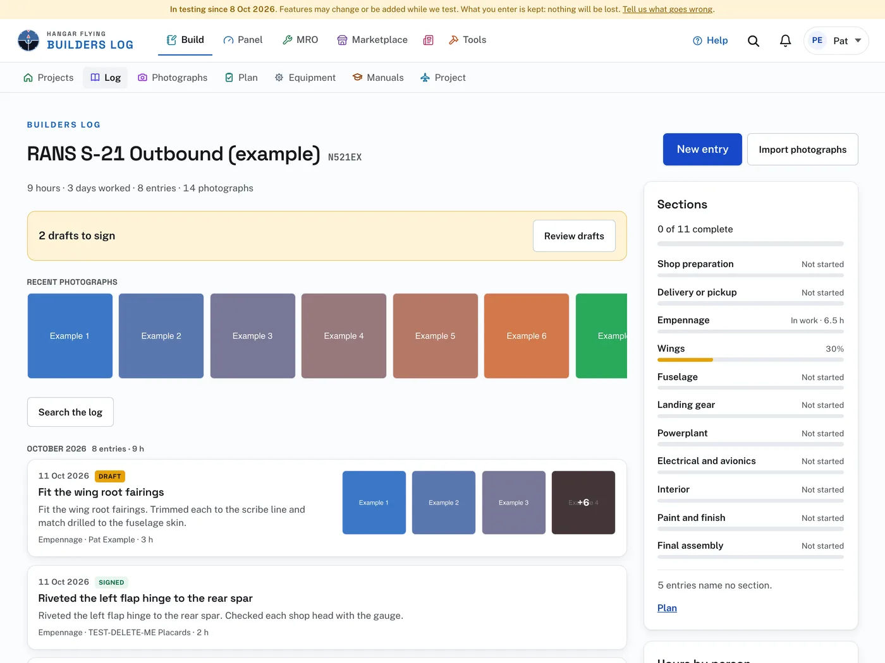The height and width of the screenshot is (663, 885).
Task: Click the Hangar Flying Builders Log logo
Action: [x=76, y=40]
